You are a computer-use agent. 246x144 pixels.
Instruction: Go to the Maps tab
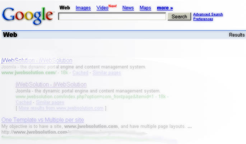pos(145,8)
